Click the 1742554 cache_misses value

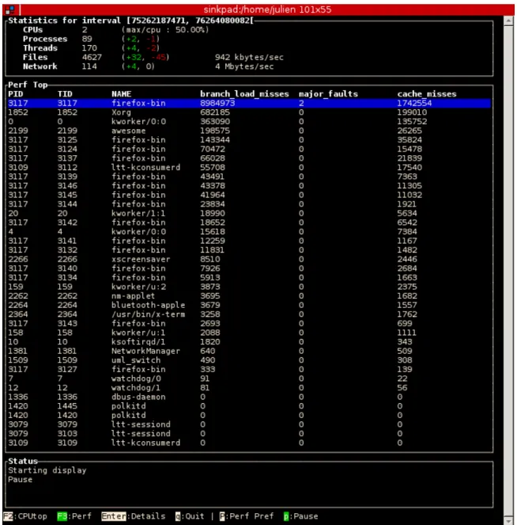414,103
